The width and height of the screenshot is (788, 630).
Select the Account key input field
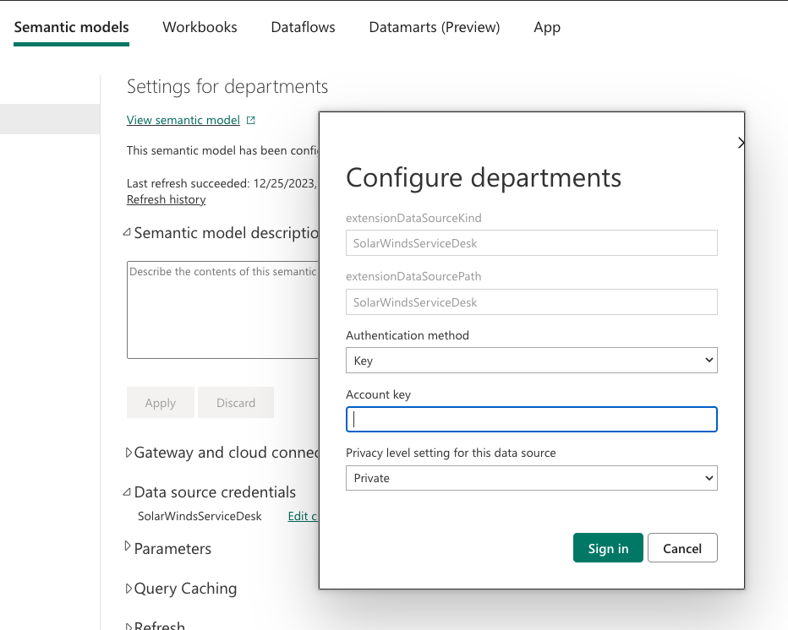(531, 419)
